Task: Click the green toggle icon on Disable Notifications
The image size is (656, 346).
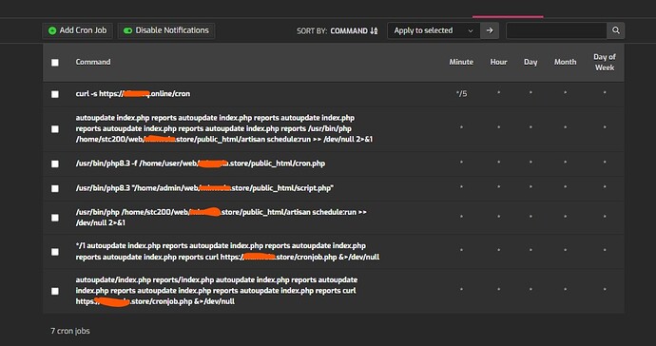Action: [x=128, y=30]
